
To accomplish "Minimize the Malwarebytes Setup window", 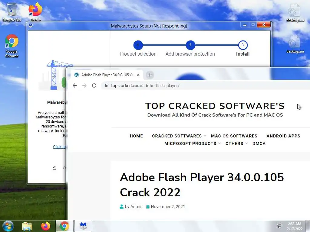I will coord(245,25).
